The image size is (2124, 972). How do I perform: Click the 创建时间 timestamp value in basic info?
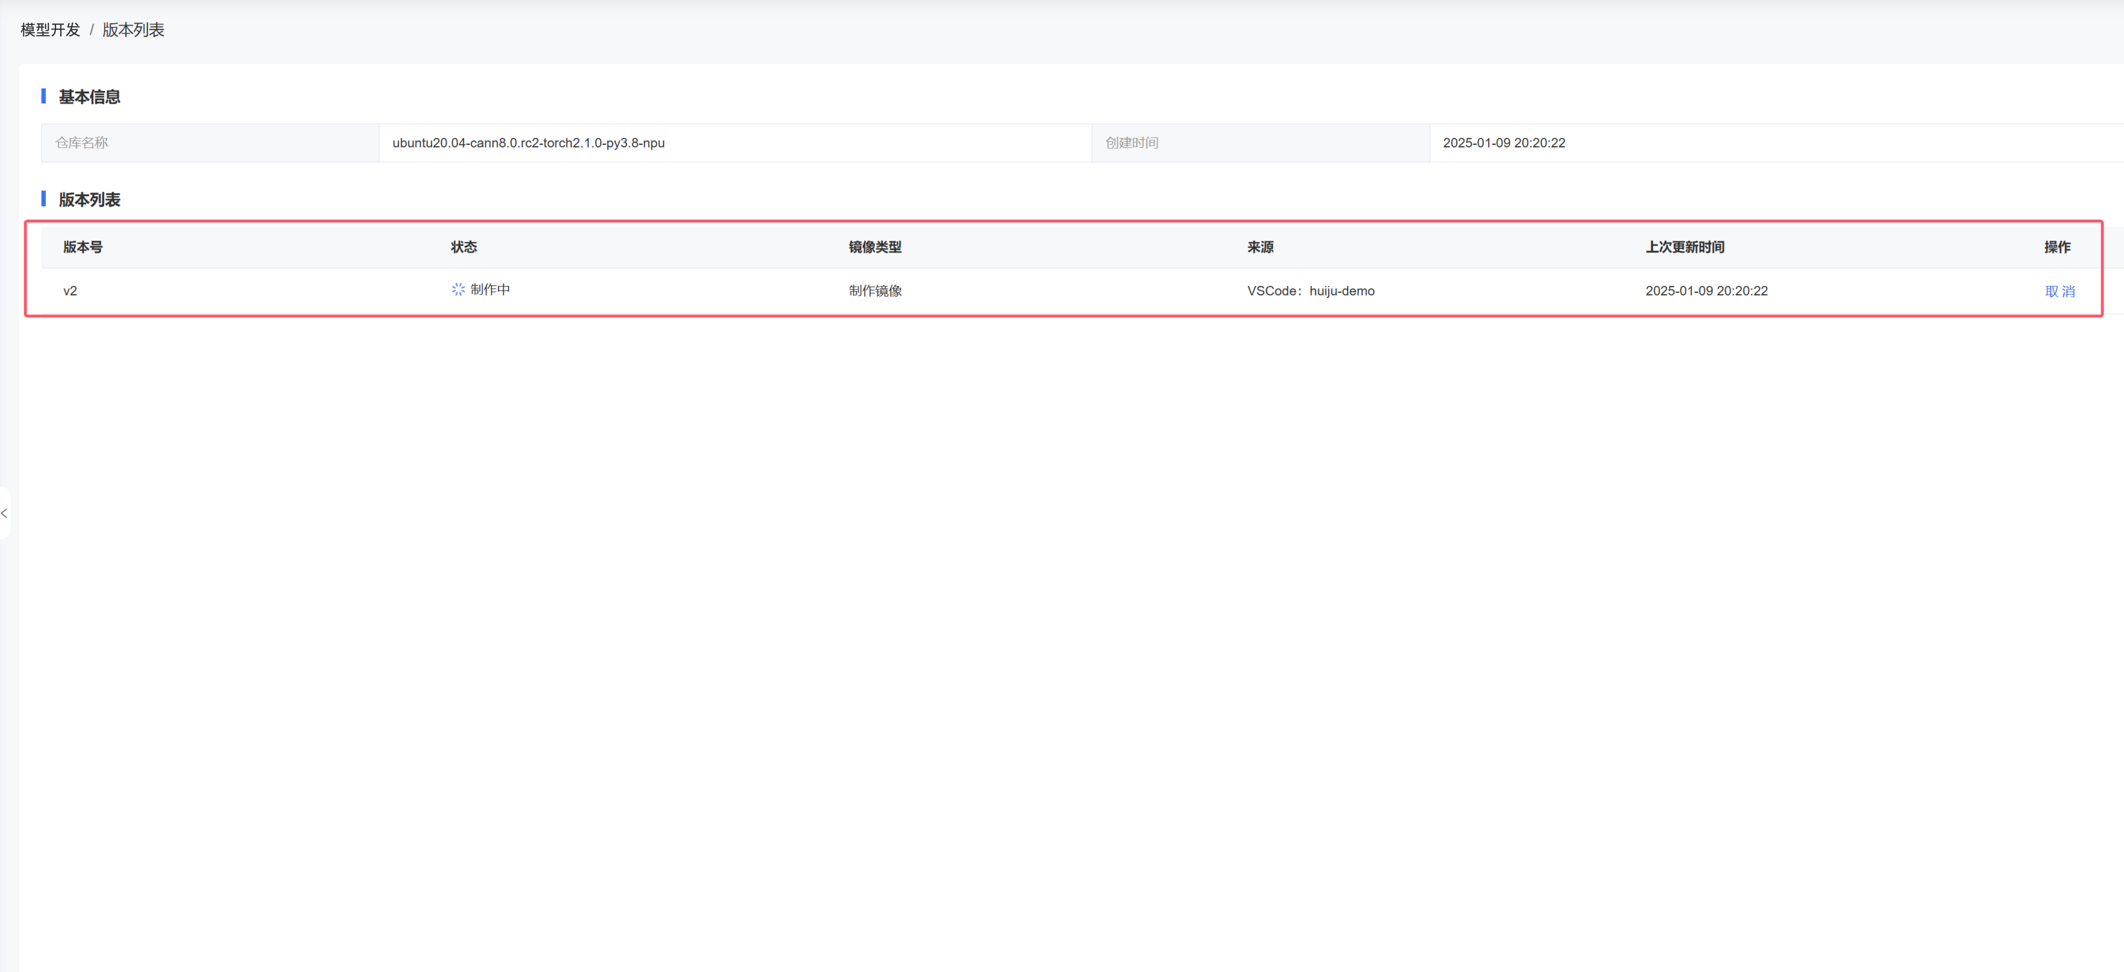(x=1503, y=143)
